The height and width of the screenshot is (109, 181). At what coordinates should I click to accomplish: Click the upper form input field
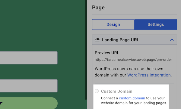tap(29, 58)
